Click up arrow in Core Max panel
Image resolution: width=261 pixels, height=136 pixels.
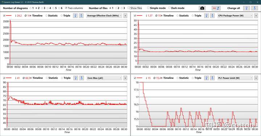click(x=75, y=78)
